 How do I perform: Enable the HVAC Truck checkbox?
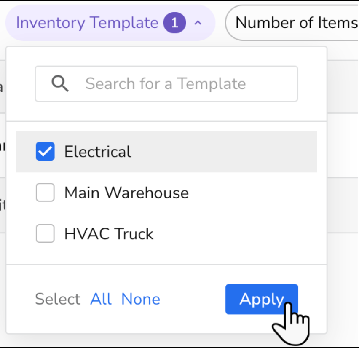point(45,234)
